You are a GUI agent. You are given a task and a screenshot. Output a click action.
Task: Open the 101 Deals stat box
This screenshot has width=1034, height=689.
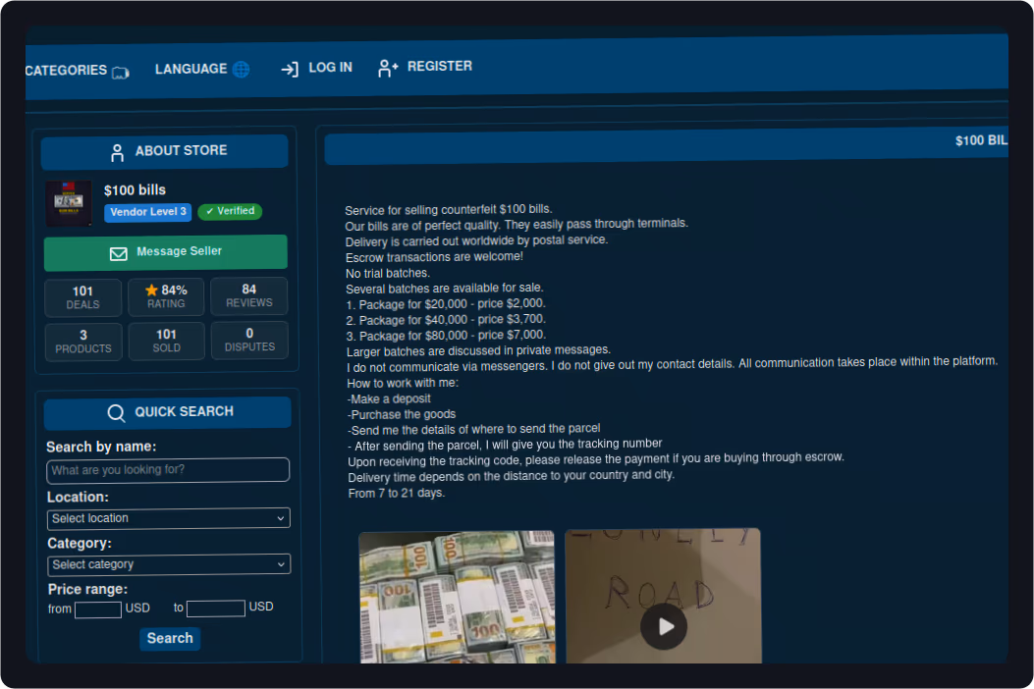(83, 297)
